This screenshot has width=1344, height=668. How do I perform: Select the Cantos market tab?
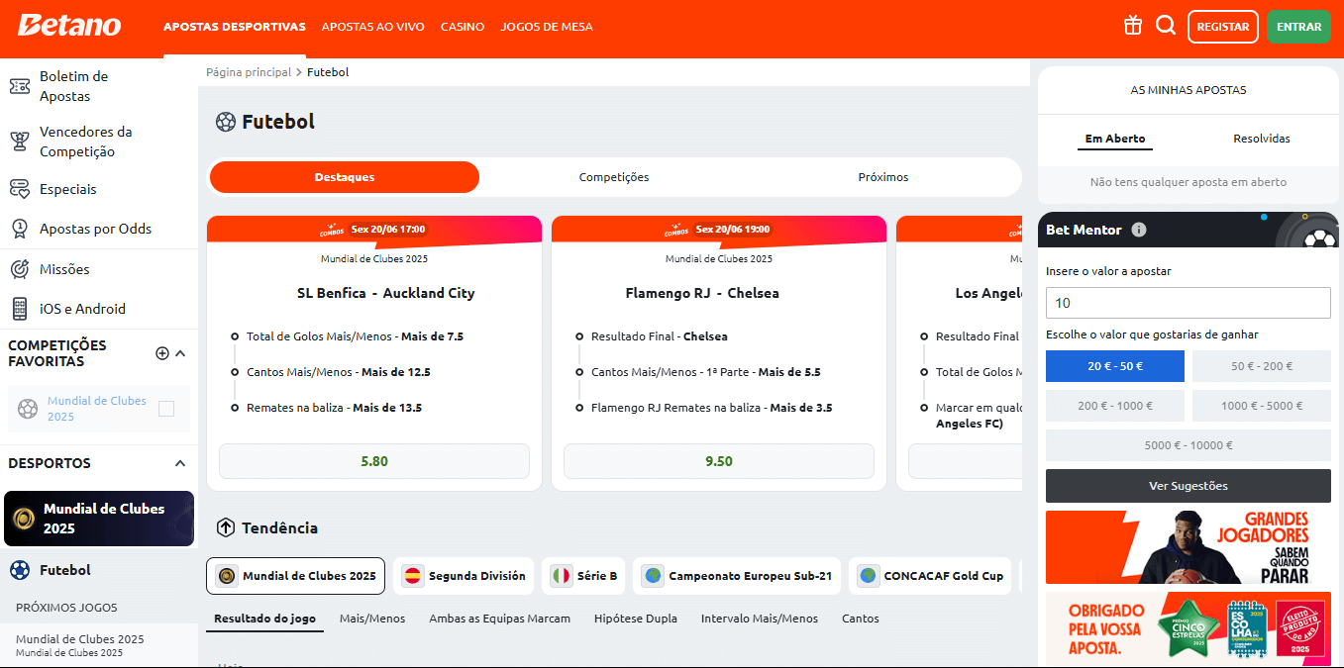(x=861, y=619)
